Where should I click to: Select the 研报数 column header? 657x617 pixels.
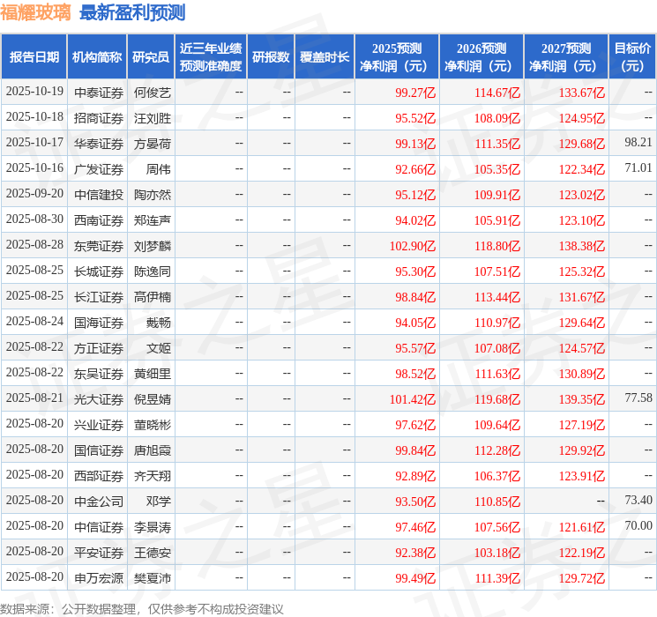point(270,56)
